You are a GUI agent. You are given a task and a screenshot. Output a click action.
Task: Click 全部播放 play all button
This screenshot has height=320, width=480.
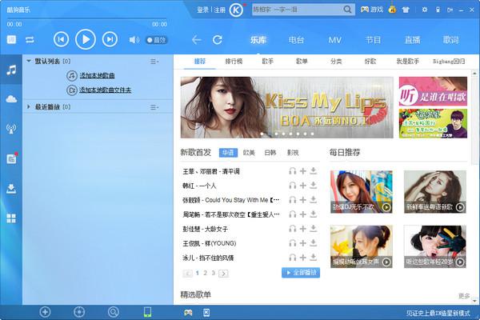[x=301, y=273]
